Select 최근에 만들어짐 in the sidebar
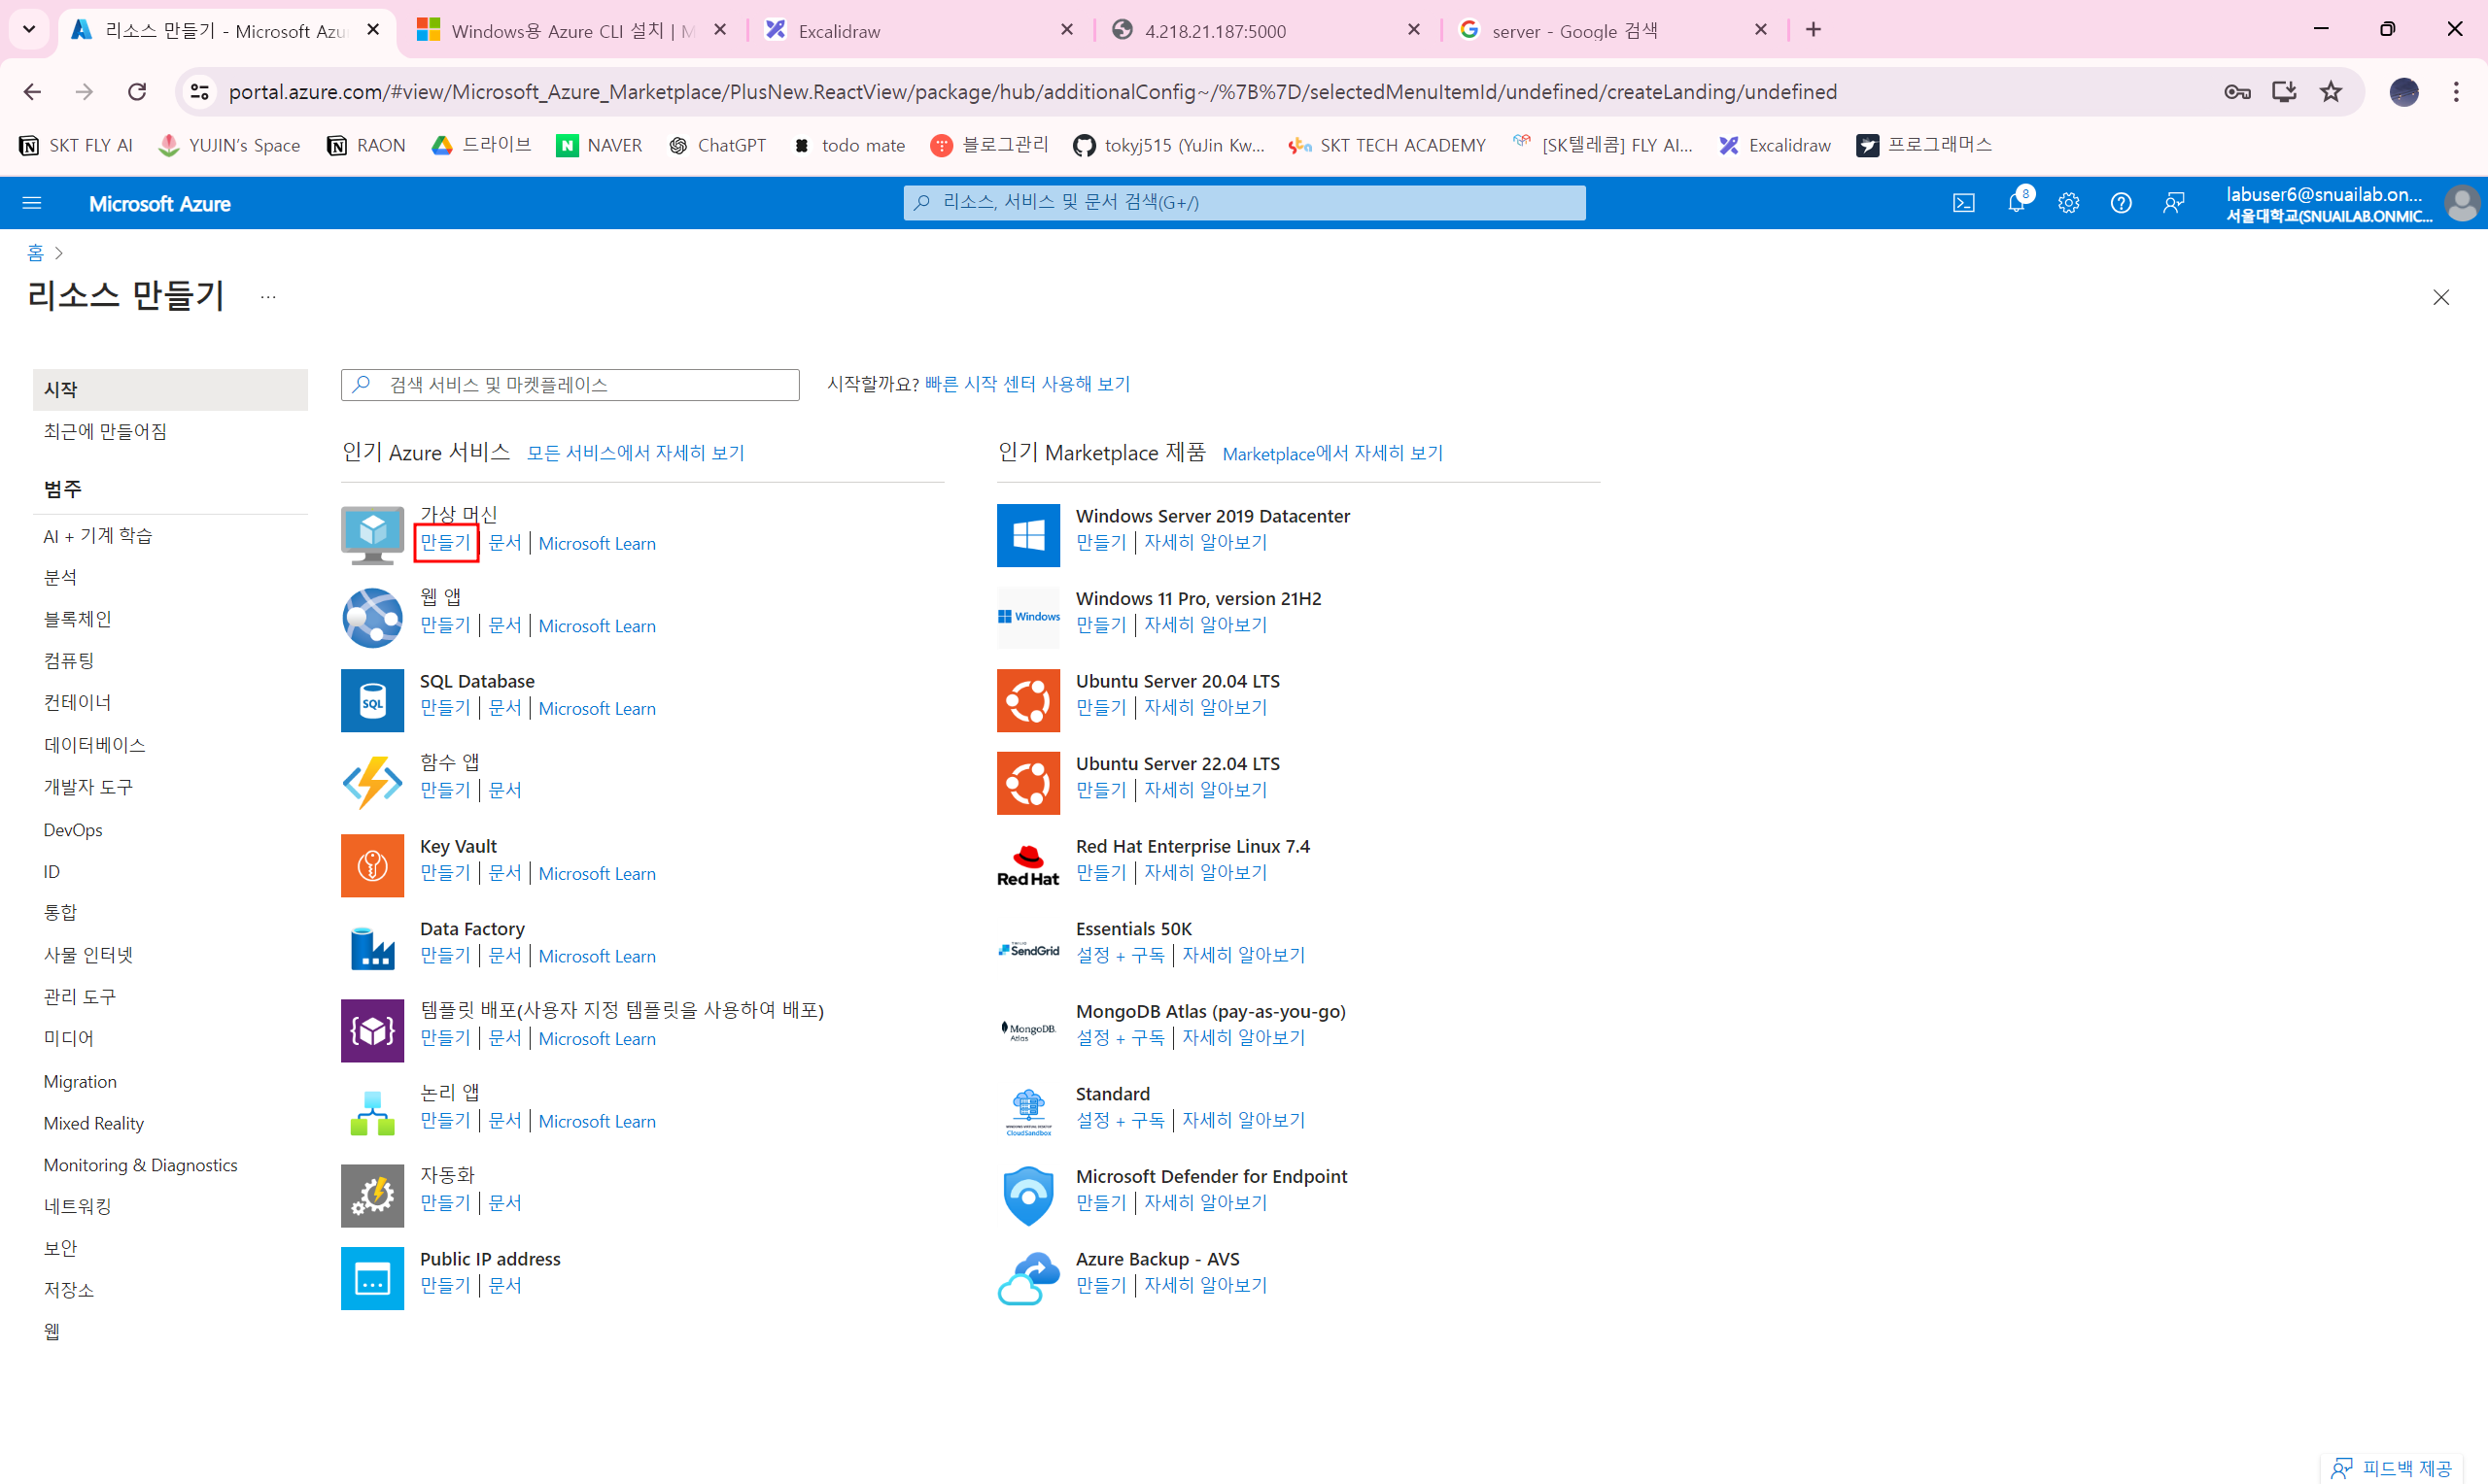The height and width of the screenshot is (1484, 2488). (x=105, y=431)
